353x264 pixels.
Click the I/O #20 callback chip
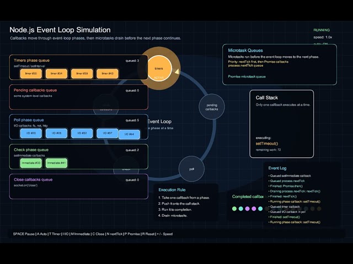click(31, 133)
